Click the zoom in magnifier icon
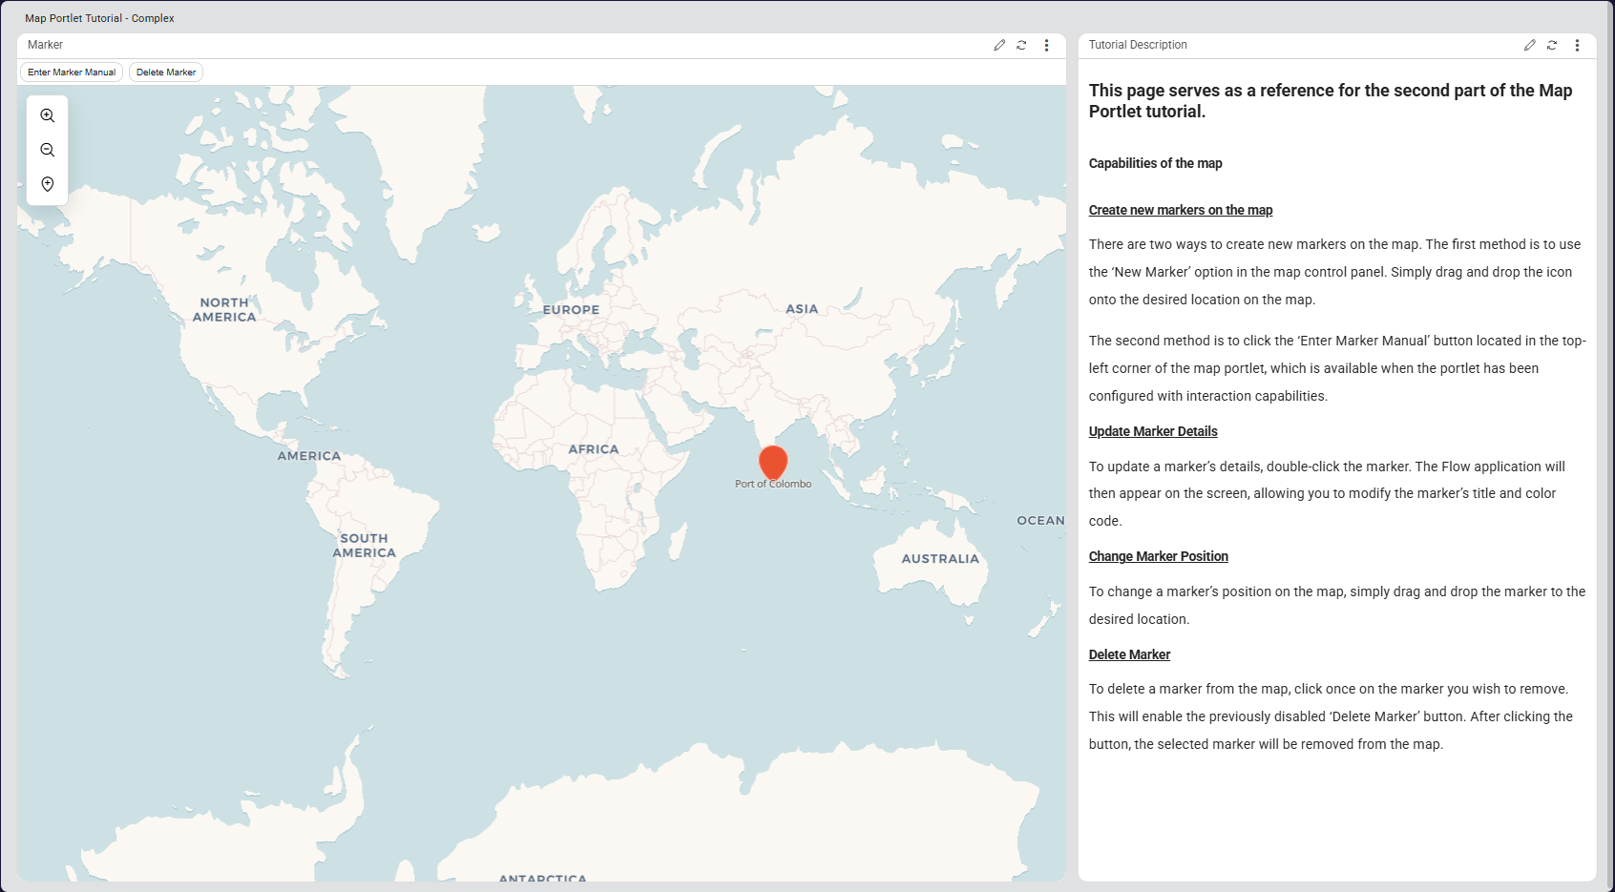This screenshot has width=1615, height=892. pos(47,115)
